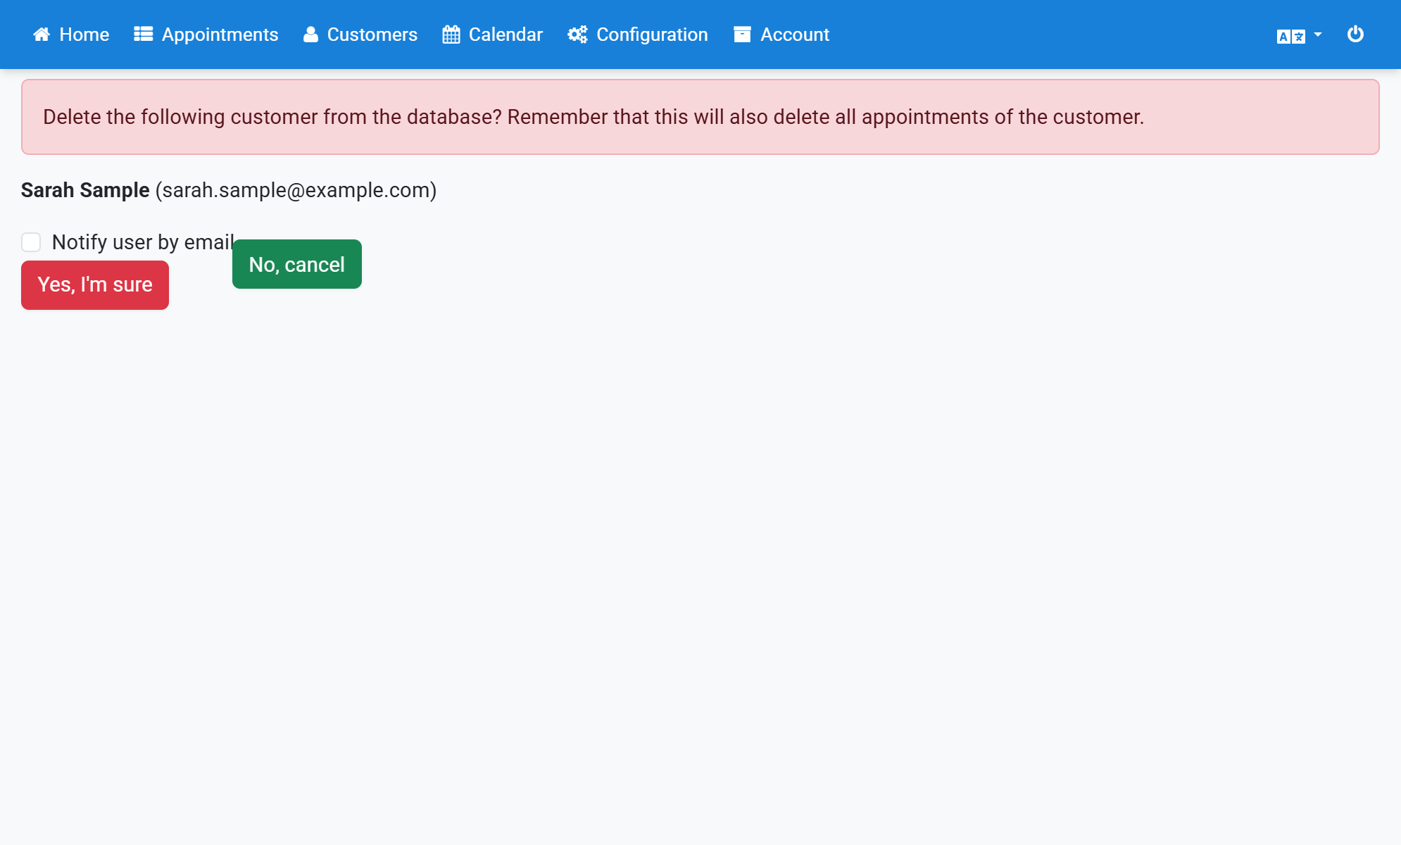The width and height of the screenshot is (1401, 845).
Task: Open the Appointments menu item
Action: pyautogui.click(x=220, y=35)
